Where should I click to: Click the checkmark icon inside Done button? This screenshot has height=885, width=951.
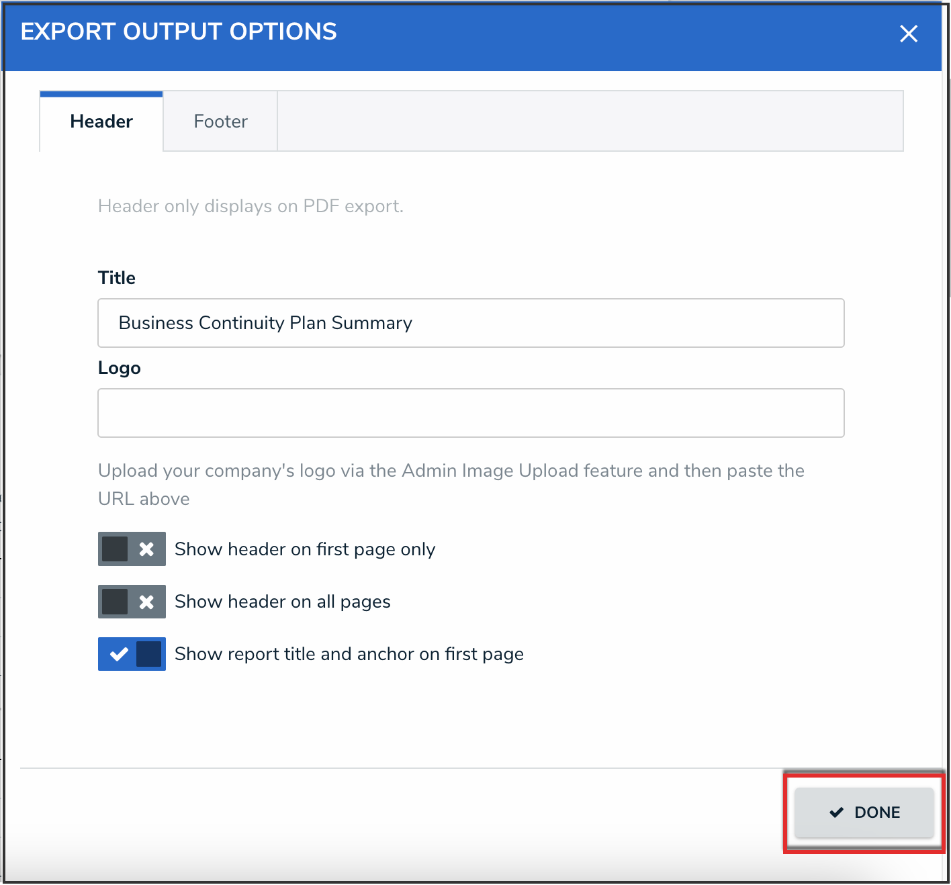pos(836,812)
